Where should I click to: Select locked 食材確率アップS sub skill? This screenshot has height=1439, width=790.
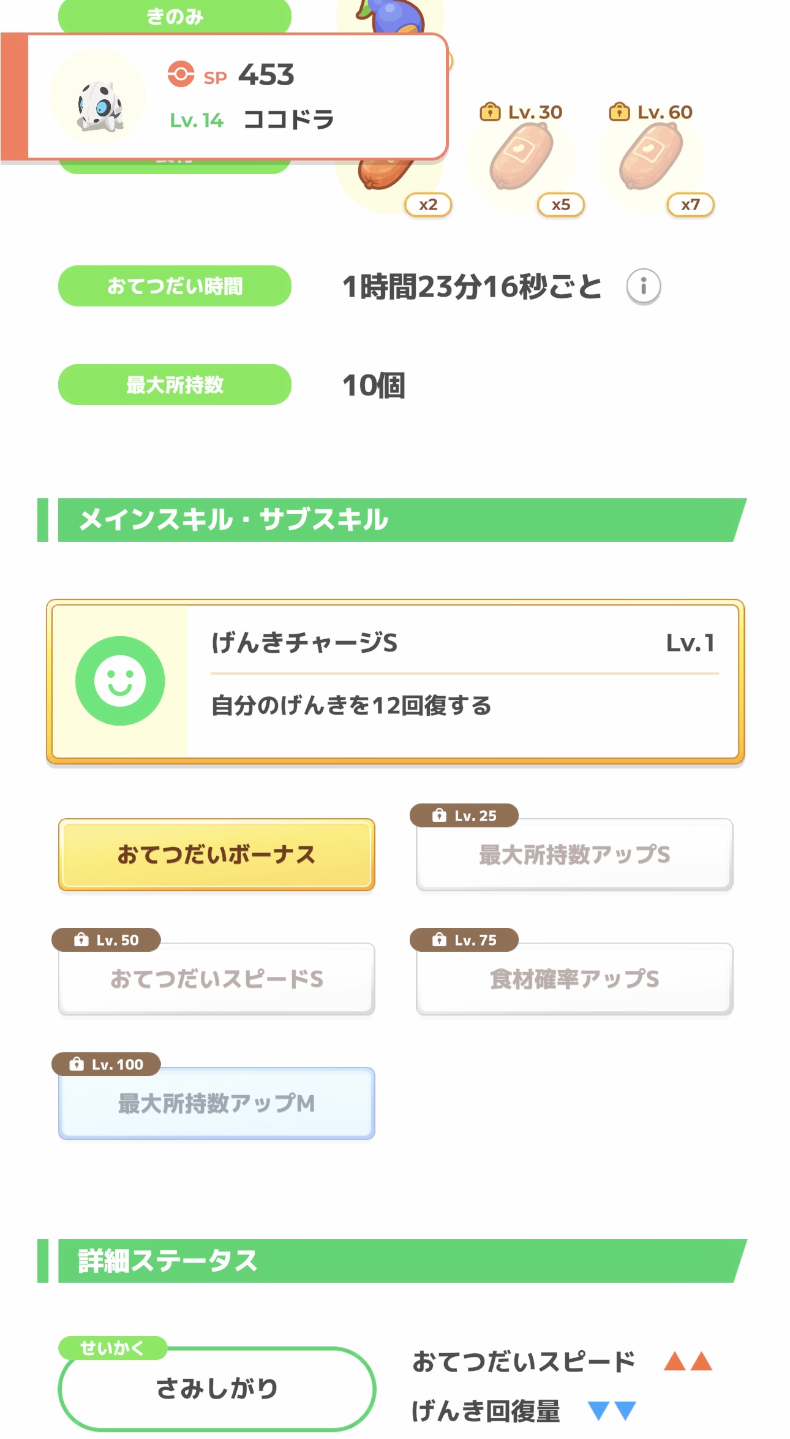574,979
